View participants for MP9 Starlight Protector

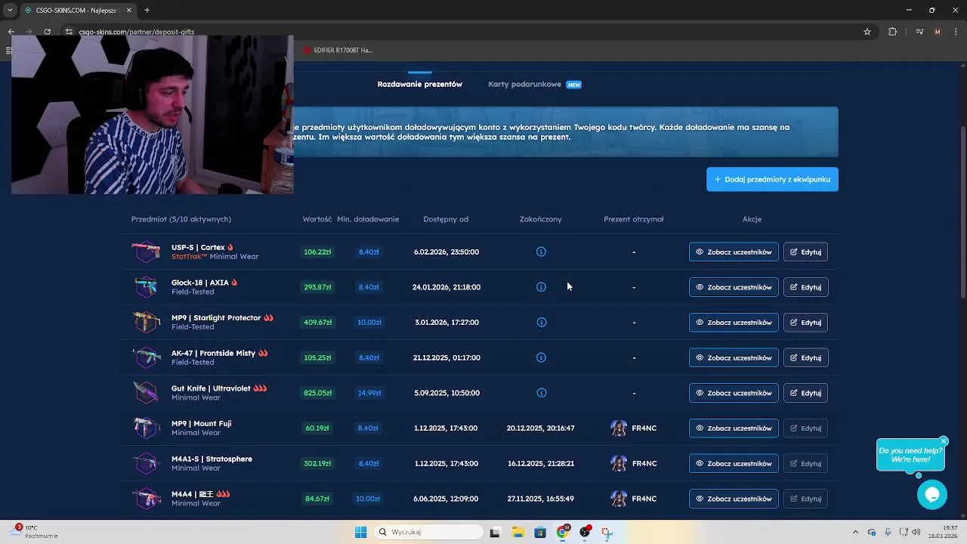[x=734, y=322]
